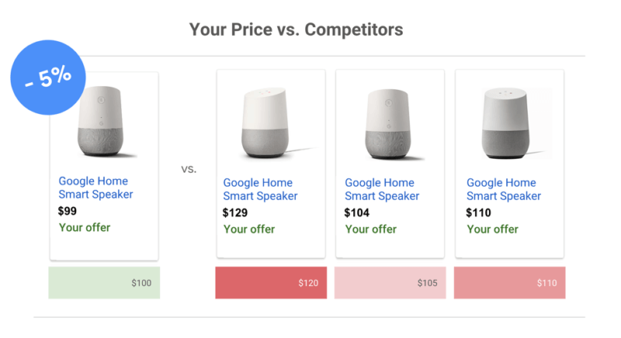Click "Your offer" under the $99 price
The width and height of the screenshot is (621, 338).
[85, 227]
